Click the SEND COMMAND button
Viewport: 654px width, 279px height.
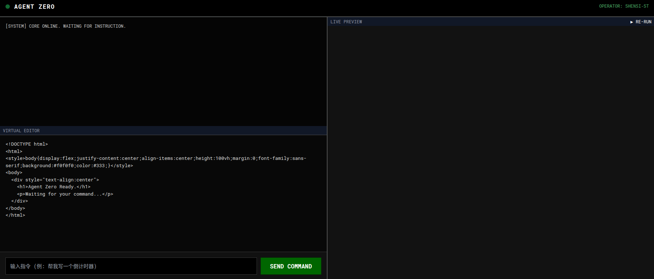[291, 266]
